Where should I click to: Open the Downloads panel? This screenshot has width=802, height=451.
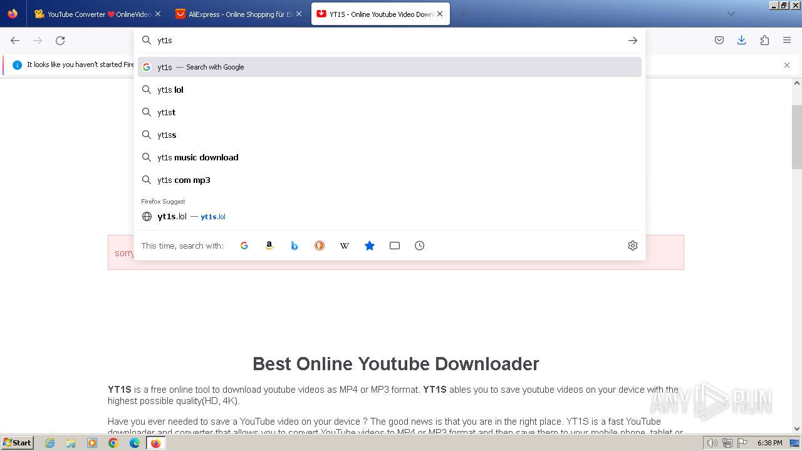(x=742, y=40)
